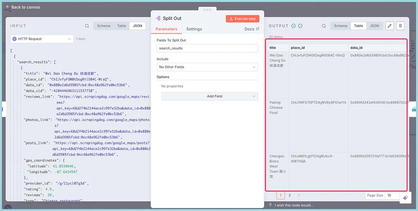Switch input view to Table
The height and width of the screenshot is (211, 418).
pyautogui.click(x=122, y=26)
